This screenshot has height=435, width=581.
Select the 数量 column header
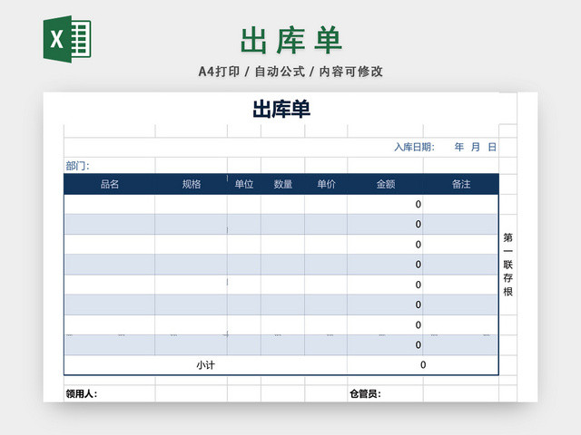coord(283,184)
